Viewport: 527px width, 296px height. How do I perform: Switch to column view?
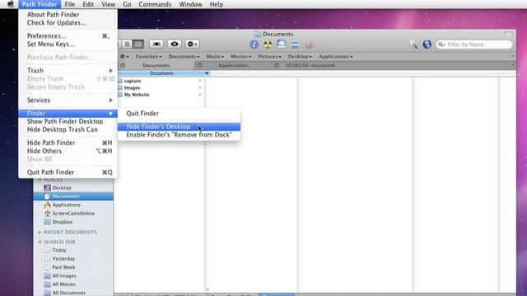click(138, 44)
